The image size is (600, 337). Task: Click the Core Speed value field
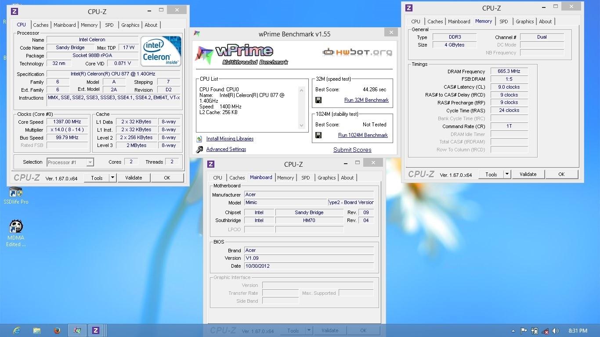(67, 122)
